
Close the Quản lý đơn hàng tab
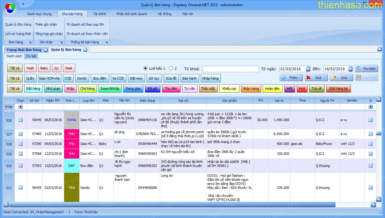(x=85, y=50)
